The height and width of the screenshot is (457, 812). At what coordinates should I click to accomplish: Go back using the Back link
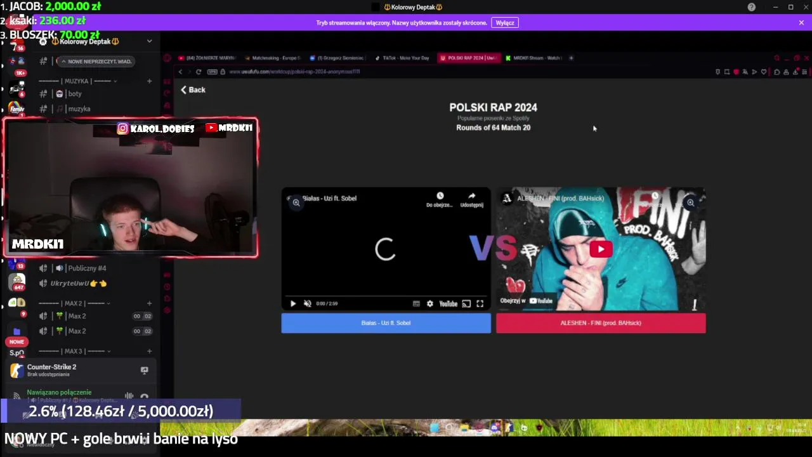[193, 89]
